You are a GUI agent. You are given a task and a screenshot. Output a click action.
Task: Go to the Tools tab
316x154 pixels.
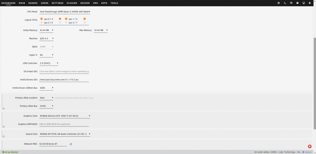[114, 3]
